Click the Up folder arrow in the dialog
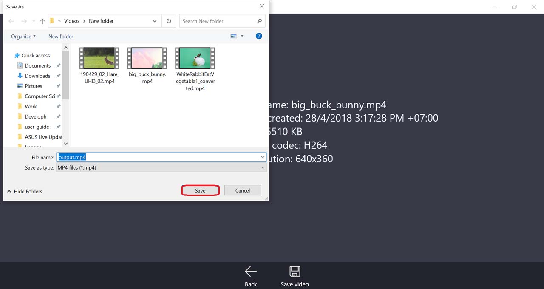This screenshot has width=544, height=289. [42, 21]
